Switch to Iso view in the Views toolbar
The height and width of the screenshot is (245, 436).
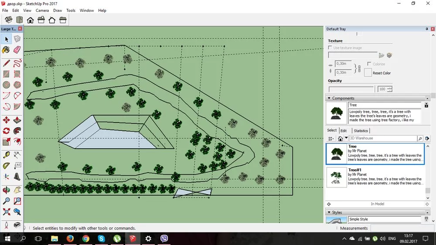click(9, 20)
